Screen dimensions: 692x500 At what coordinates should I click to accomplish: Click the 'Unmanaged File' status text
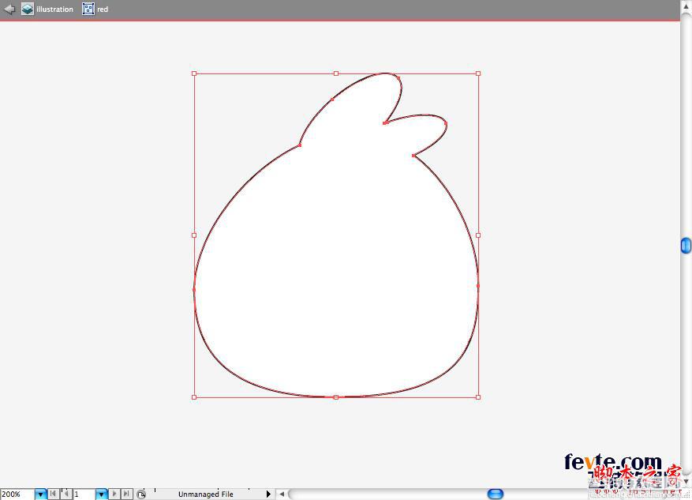click(206, 494)
